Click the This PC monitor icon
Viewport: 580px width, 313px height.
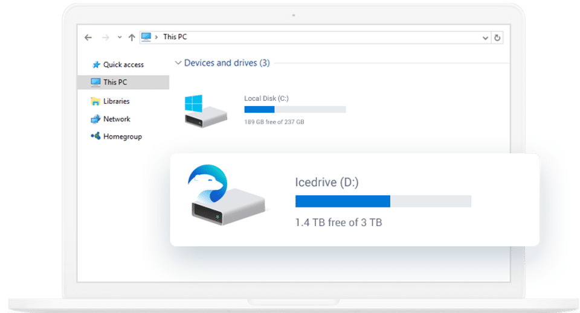point(96,82)
